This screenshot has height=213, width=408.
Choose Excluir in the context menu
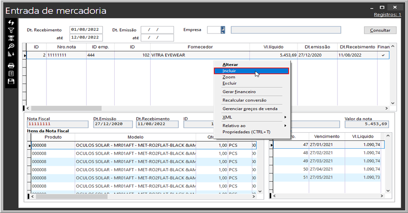[x=229, y=83]
